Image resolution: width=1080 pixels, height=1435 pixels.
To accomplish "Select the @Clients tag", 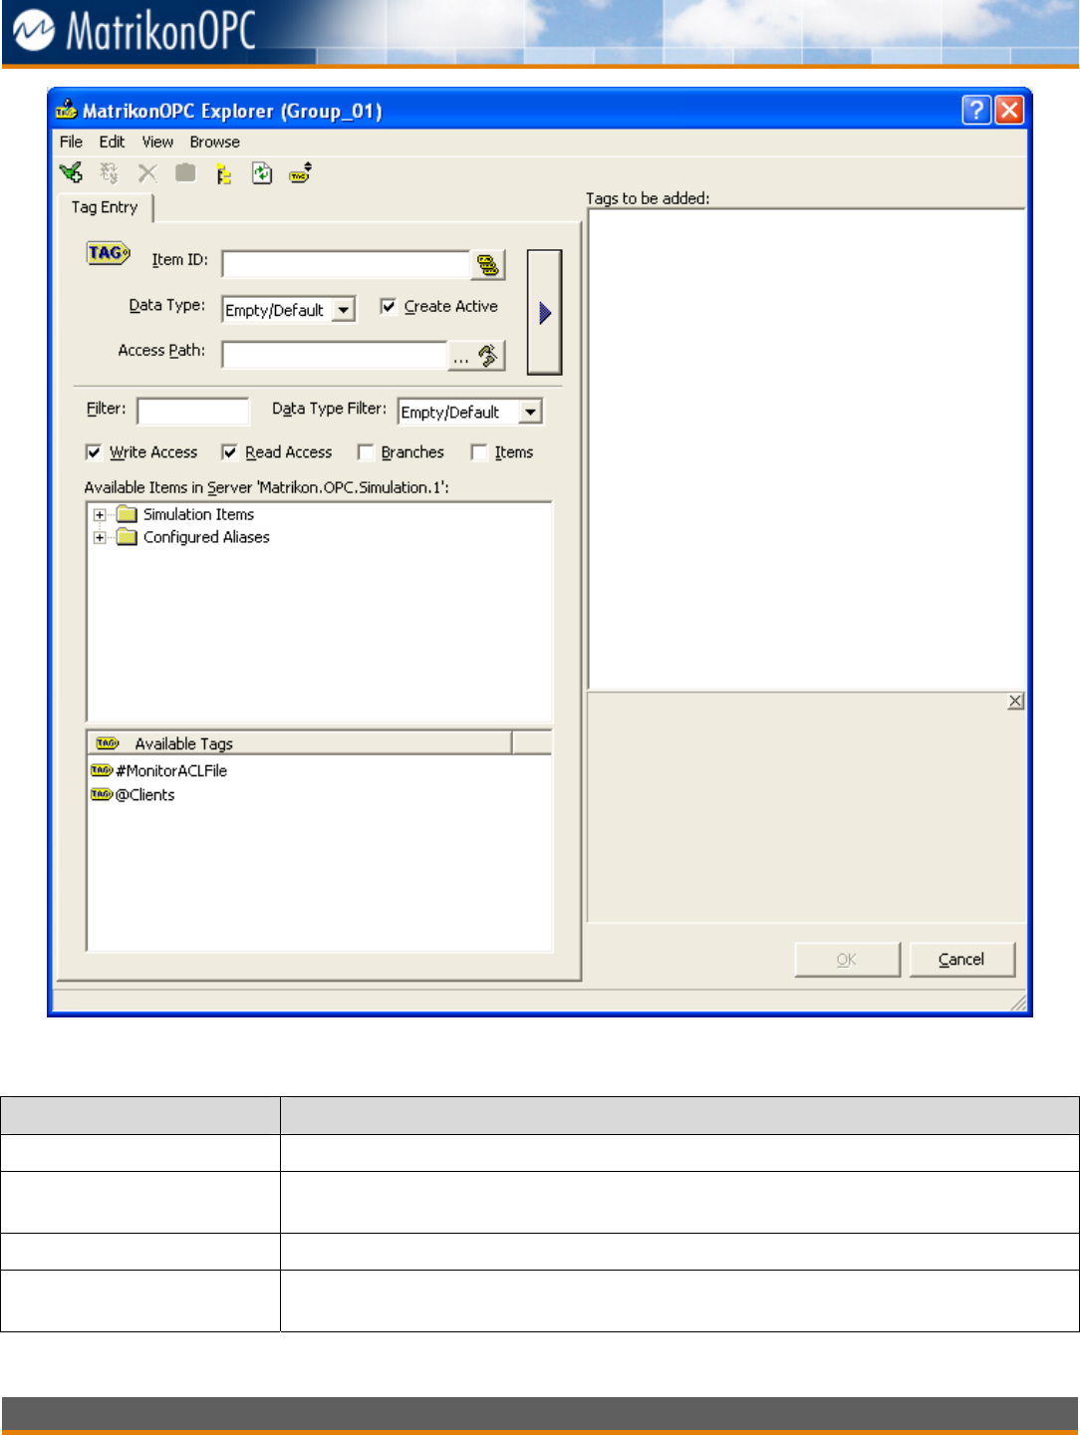I will click(145, 794).
